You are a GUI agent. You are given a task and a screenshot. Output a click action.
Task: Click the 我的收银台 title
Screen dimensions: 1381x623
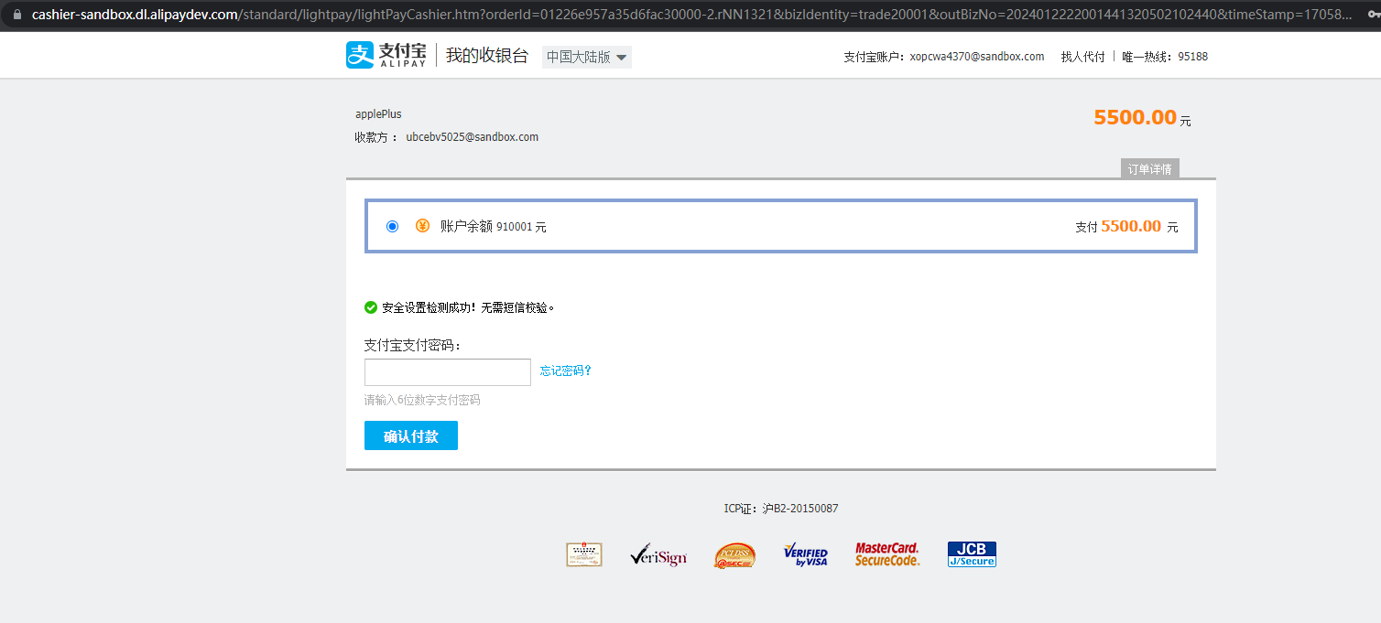click(487, 56)
